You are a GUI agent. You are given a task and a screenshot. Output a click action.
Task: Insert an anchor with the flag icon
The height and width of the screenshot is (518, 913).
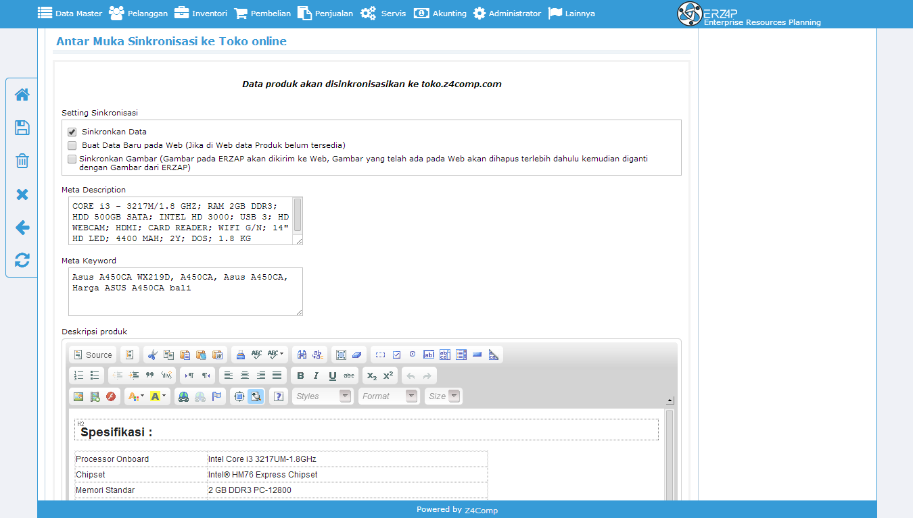216,396
